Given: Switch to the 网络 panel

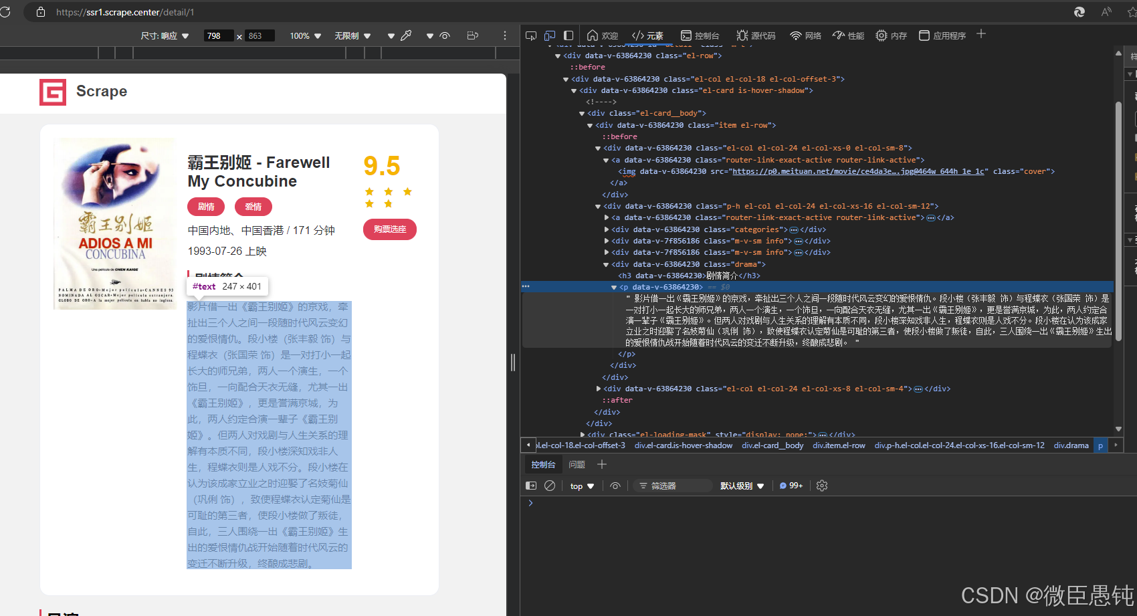Looking at the screenshot, I should coord(805,35).
